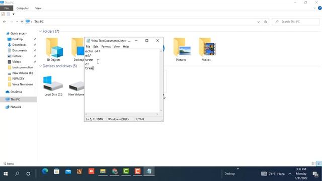Open the Windows Start menu
The image size is (322, 181).
point(6,173)
